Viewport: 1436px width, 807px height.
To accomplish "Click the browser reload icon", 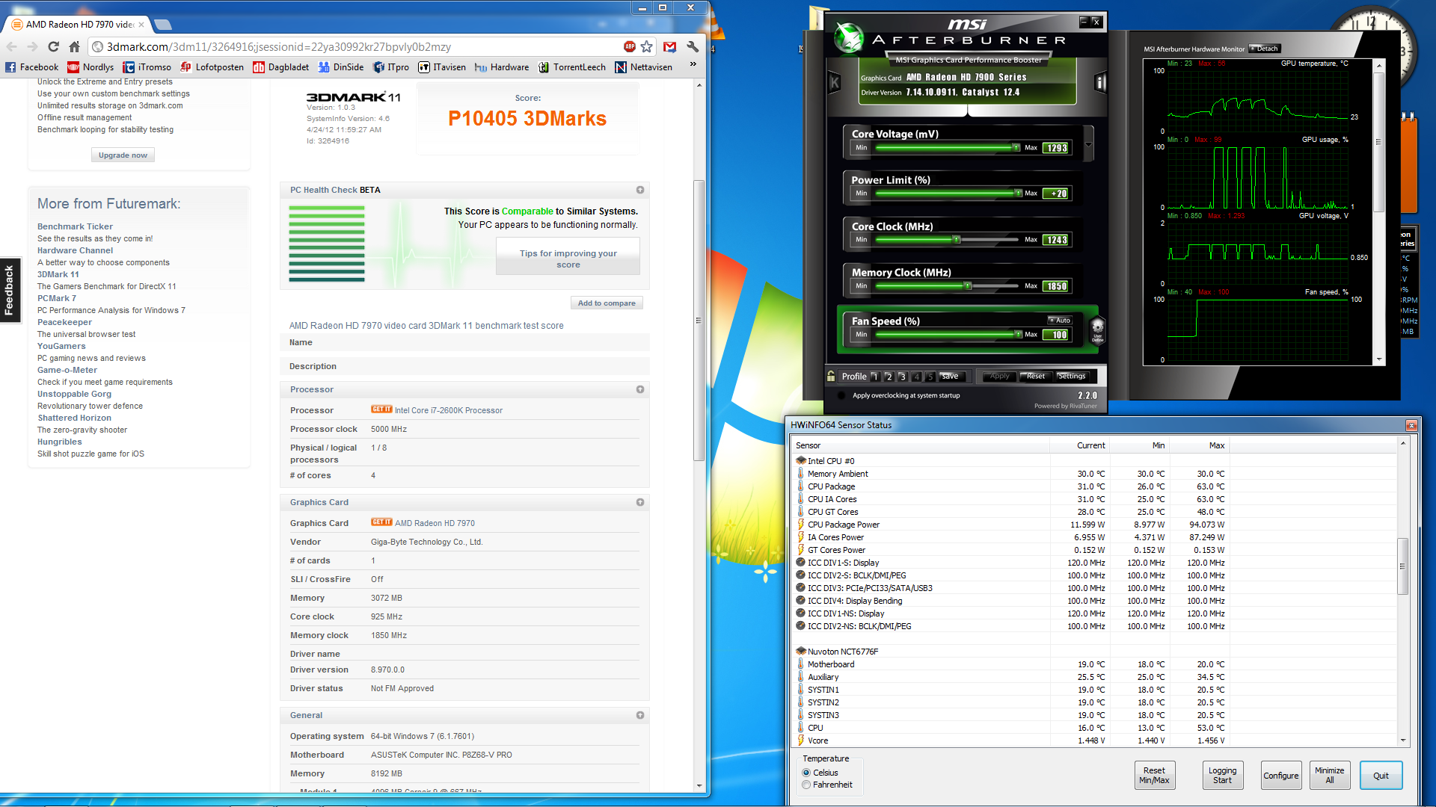I will [53, 47].
